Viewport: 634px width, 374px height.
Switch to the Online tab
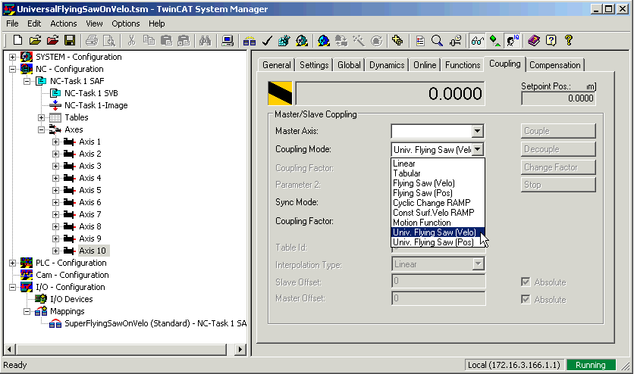tap(425, 65)
